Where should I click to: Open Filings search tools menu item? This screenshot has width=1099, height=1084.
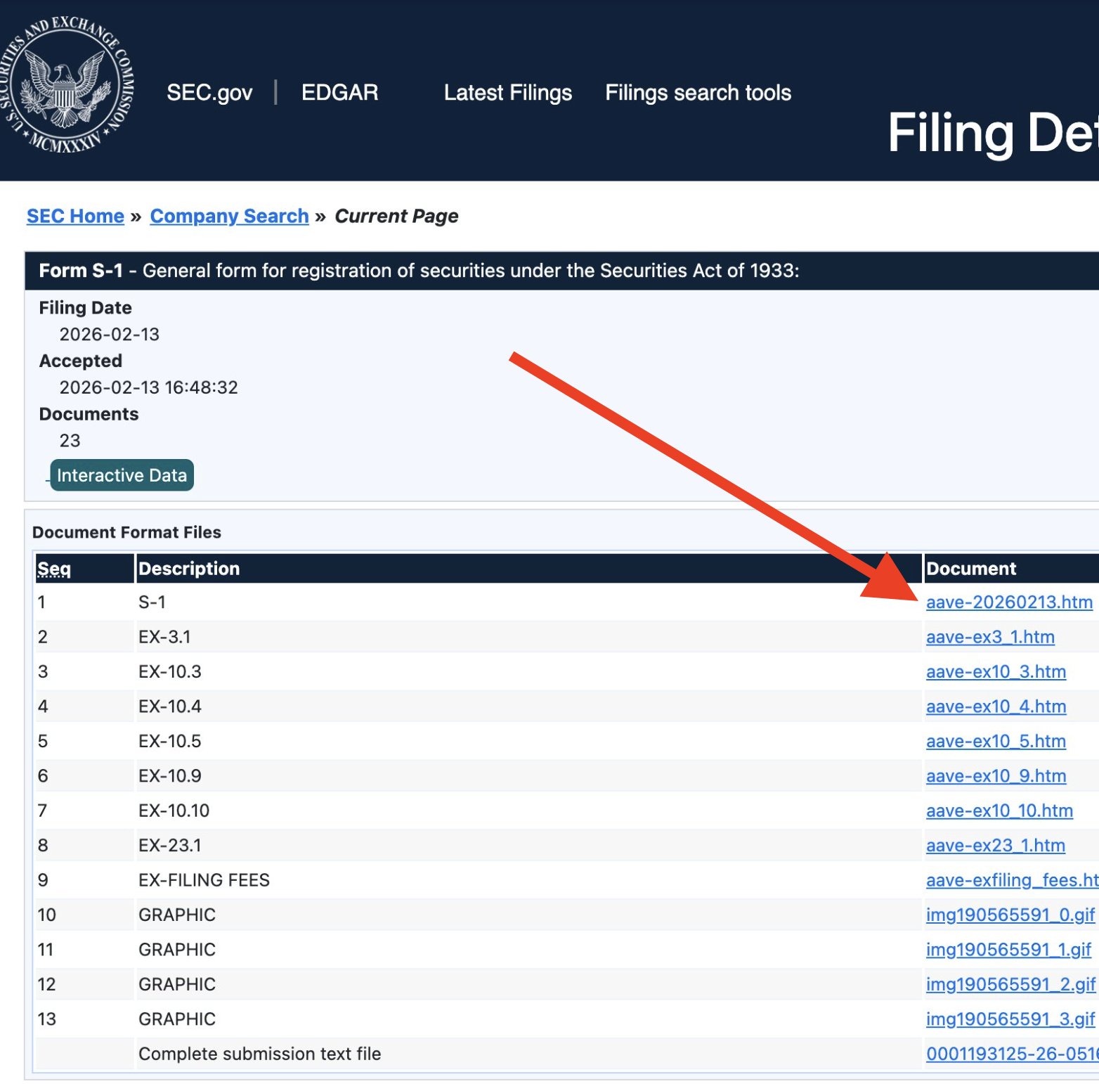coord(698,93)
